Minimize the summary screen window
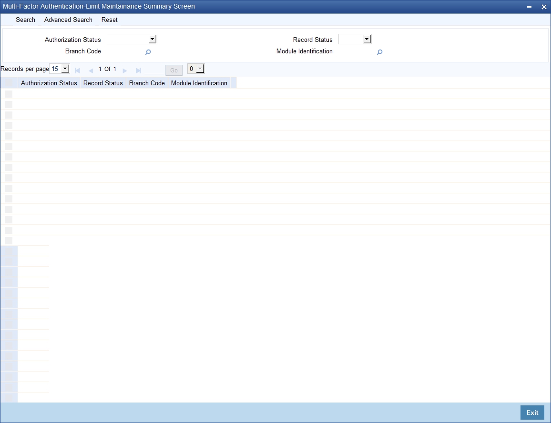The width and height of the screenshot is (551, 423). pos(529,7)
